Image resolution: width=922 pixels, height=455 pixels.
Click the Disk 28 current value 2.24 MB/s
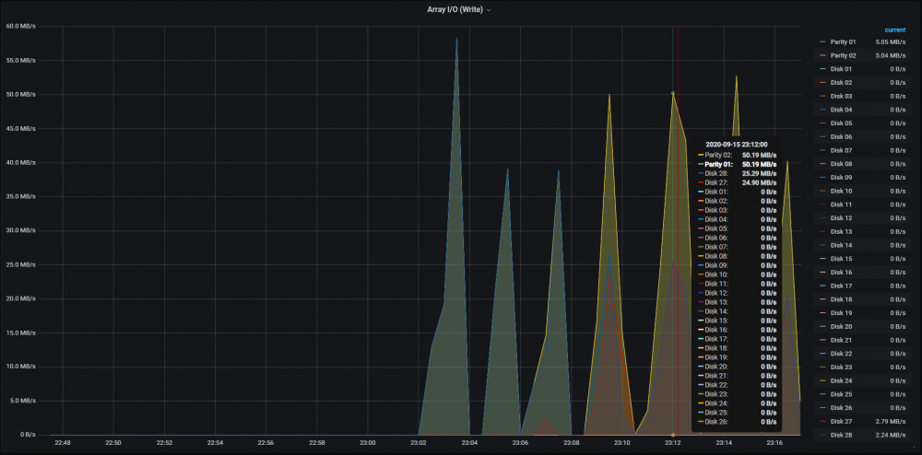(891, 435)
